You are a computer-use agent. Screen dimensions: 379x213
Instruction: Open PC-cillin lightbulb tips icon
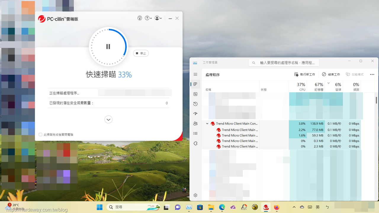pos(140,18)
